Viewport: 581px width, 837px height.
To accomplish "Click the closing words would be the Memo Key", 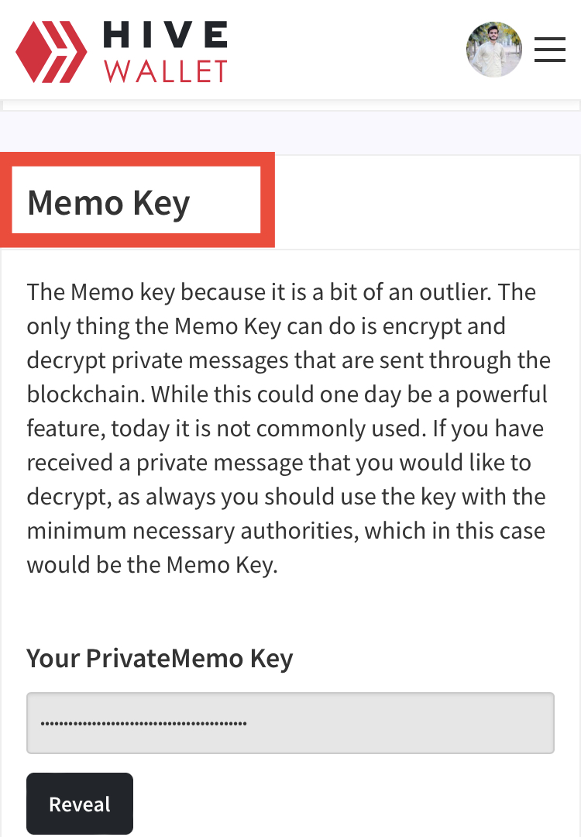I will (153, 565).
